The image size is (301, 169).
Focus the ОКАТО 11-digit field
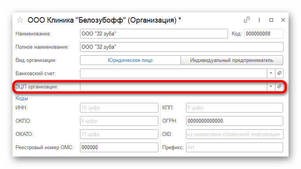point(119,134)
